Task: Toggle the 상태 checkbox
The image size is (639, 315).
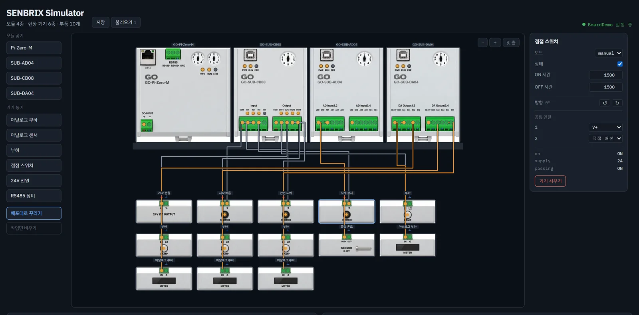Action: (x=620, y=64)
